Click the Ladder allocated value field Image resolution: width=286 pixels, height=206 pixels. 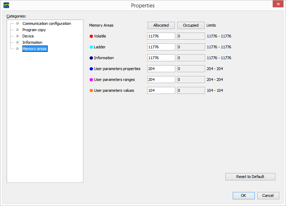pyautogui.click(x=161, y=47)
